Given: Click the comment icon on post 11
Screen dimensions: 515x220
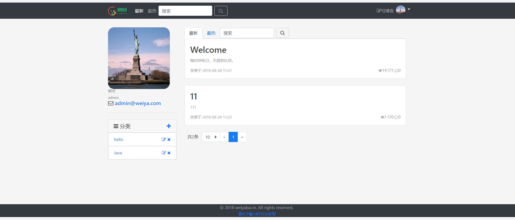Looking at the screenshot, I should (x=397, y=117).
